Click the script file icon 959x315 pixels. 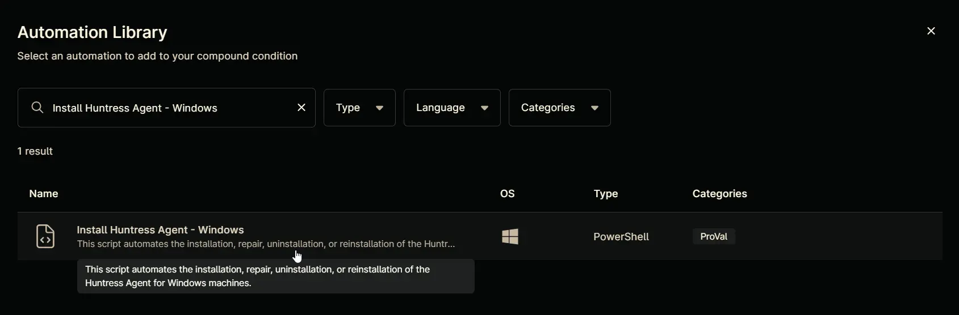pos(45,236)
